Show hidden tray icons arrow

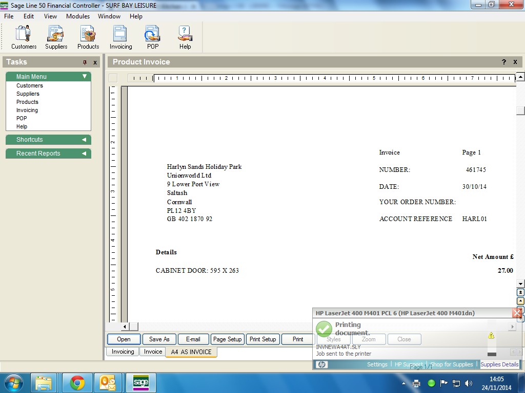403,383
